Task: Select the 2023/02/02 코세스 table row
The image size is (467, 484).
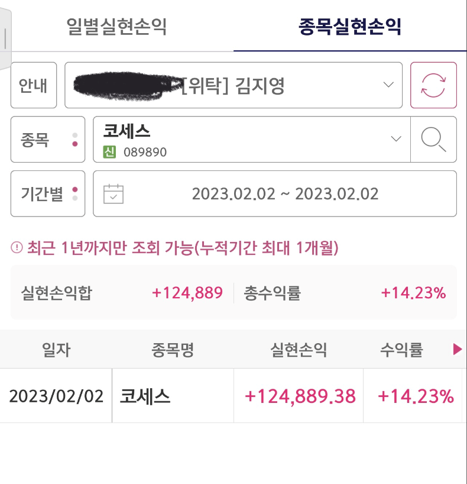Action: coord(234,396)
